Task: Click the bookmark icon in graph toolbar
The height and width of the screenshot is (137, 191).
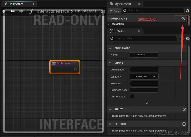Action: [4, 11]
